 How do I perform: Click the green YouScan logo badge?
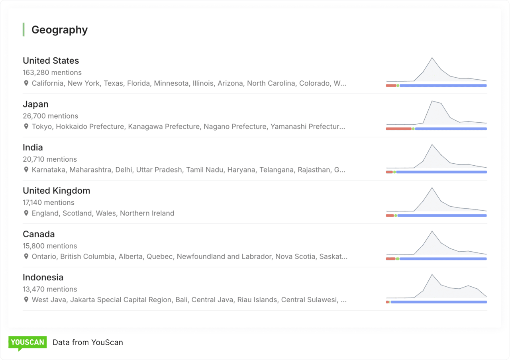(x=27, y=342)
